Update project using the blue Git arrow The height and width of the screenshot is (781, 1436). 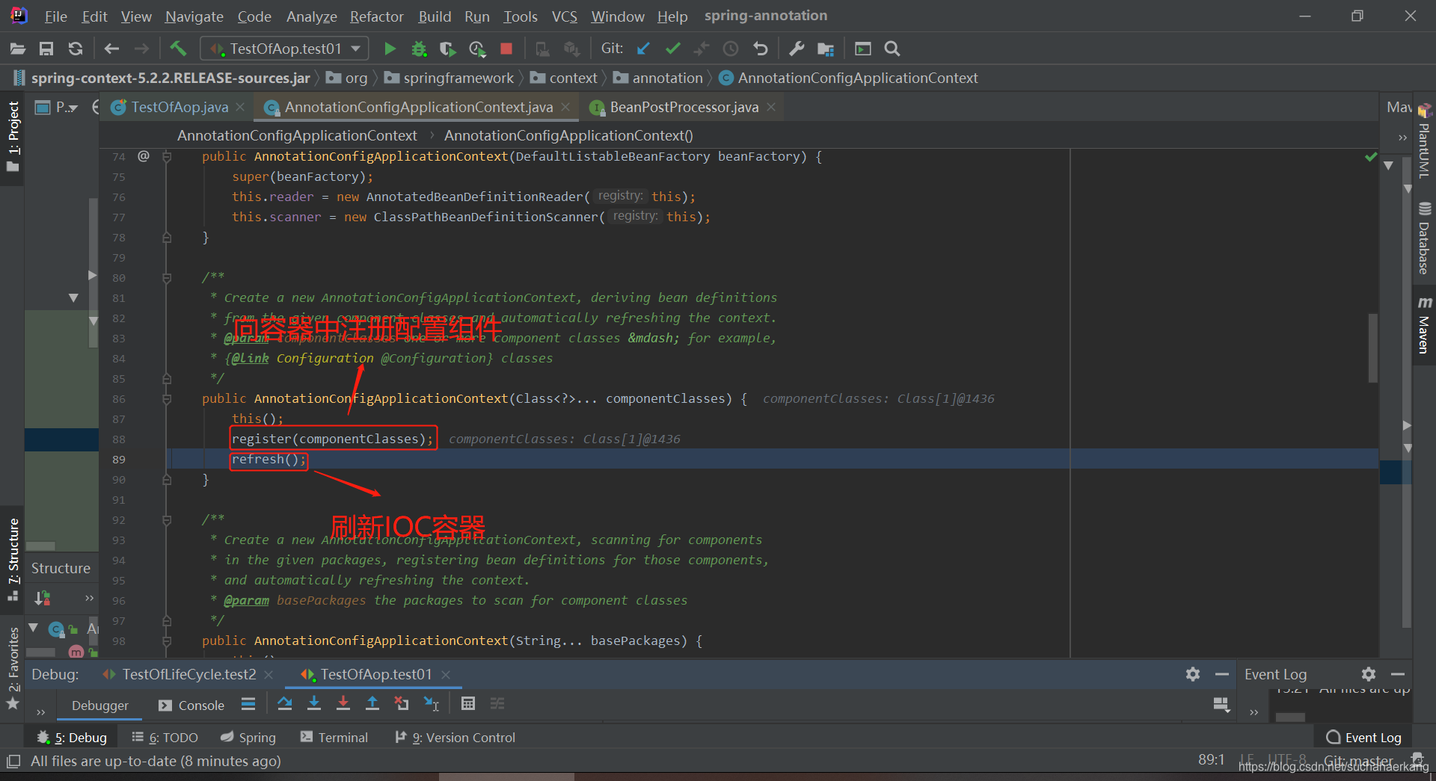pyautogui.click(x=643, y=49)
